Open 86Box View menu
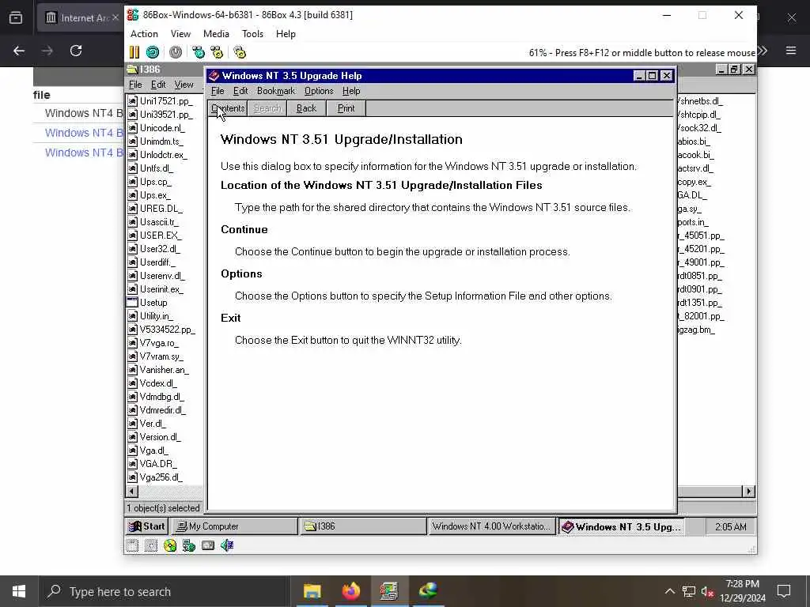This screenshot has width=810, height=607. pyautogui.click(x=180, y=33)
